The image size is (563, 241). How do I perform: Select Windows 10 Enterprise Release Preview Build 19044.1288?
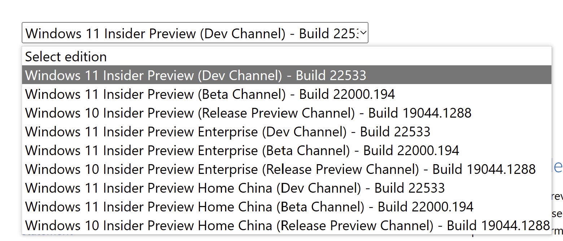[280, 169]
